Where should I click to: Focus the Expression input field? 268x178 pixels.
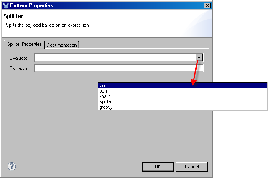pyautogui.click(x=119, y=68)
